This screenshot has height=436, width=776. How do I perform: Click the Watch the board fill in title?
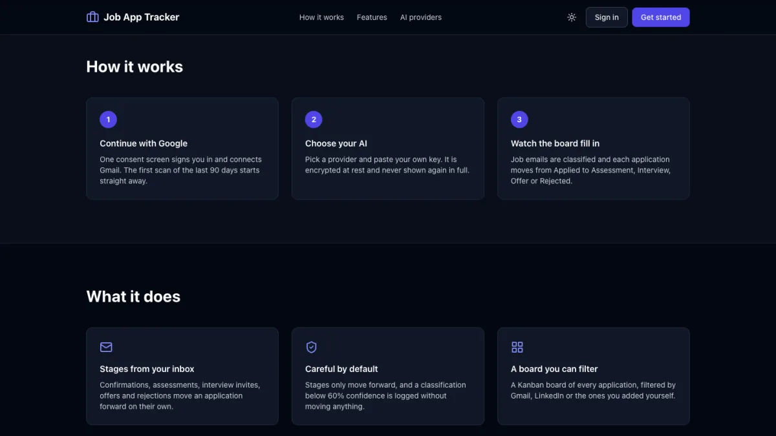(555, 143)
